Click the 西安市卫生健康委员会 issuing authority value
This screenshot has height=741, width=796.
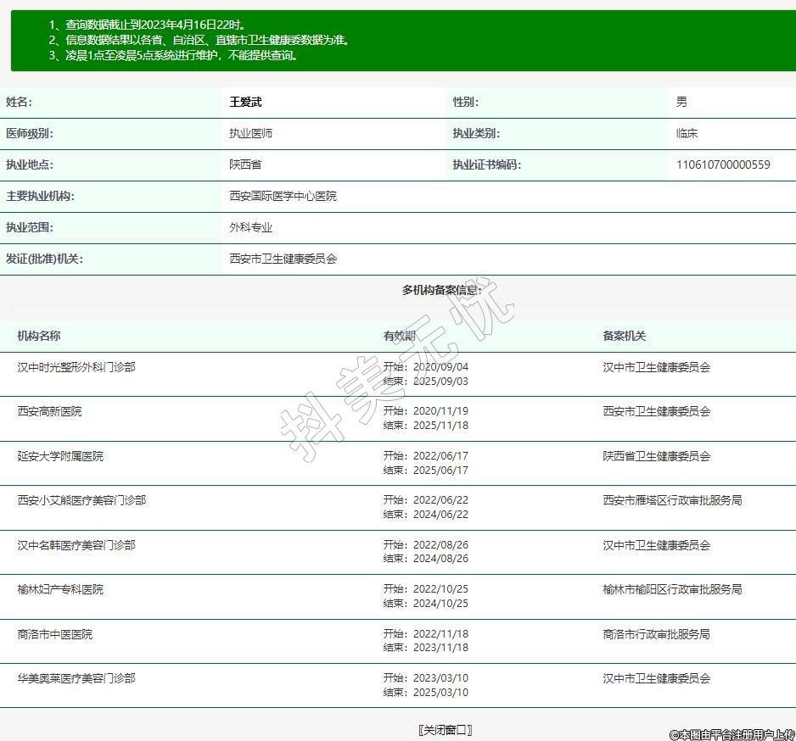click(283, 259)
